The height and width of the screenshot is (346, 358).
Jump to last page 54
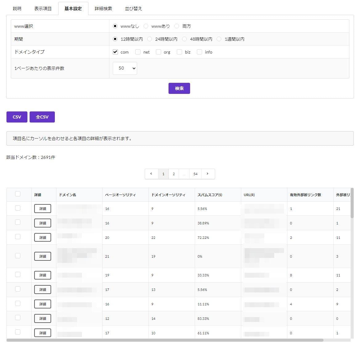click(x=195, y=174)
